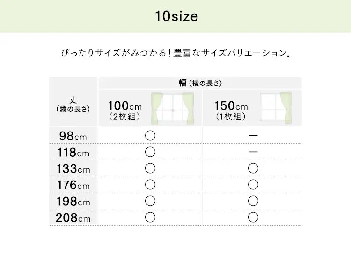This screenshot has width=351, height=258.
Task: Click the 100cm two-panel curtain window image
Action: pos(172,108)
